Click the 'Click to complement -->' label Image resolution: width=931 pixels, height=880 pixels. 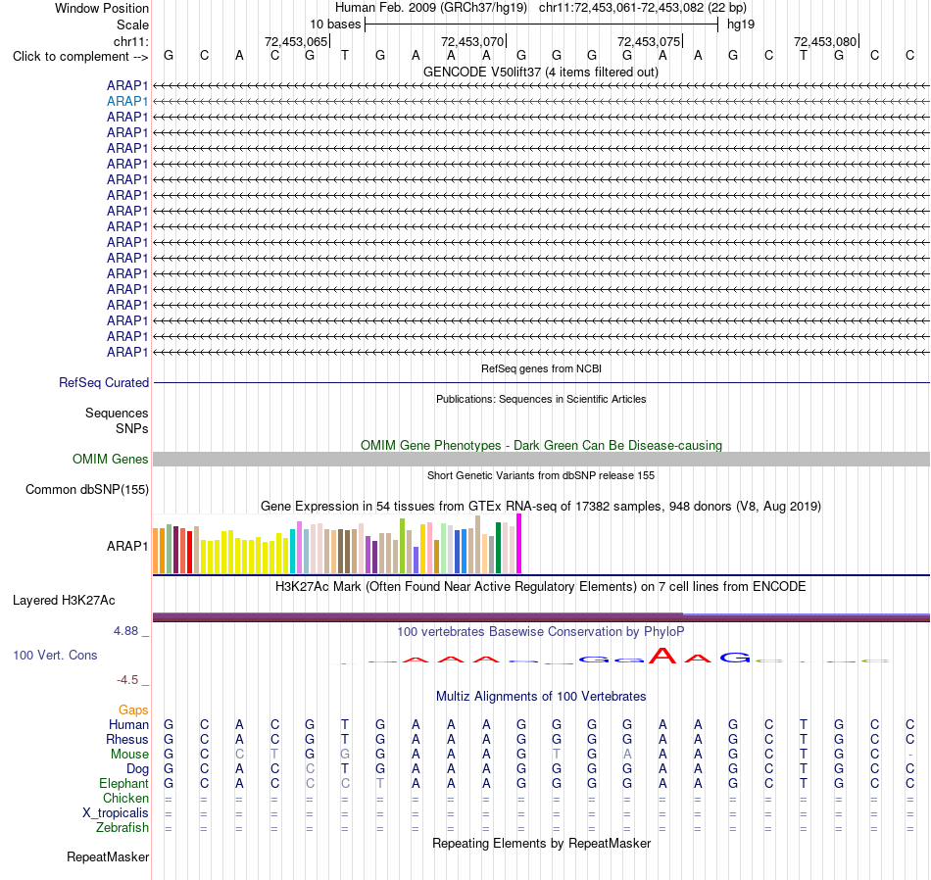[x=80, y=57]
